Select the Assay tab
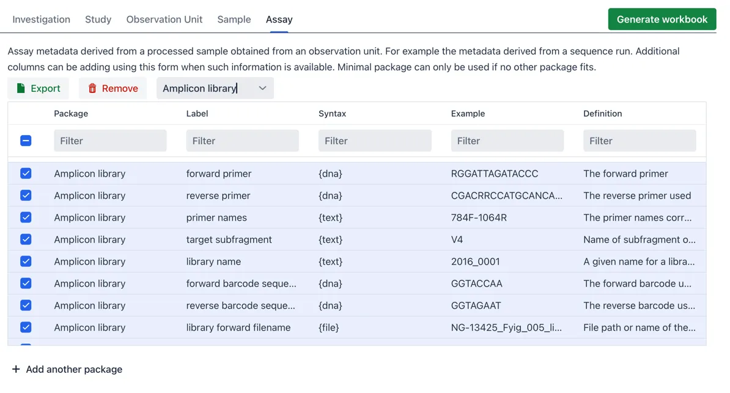Screen dimensions: 730x393 click(x=279, y=20)
